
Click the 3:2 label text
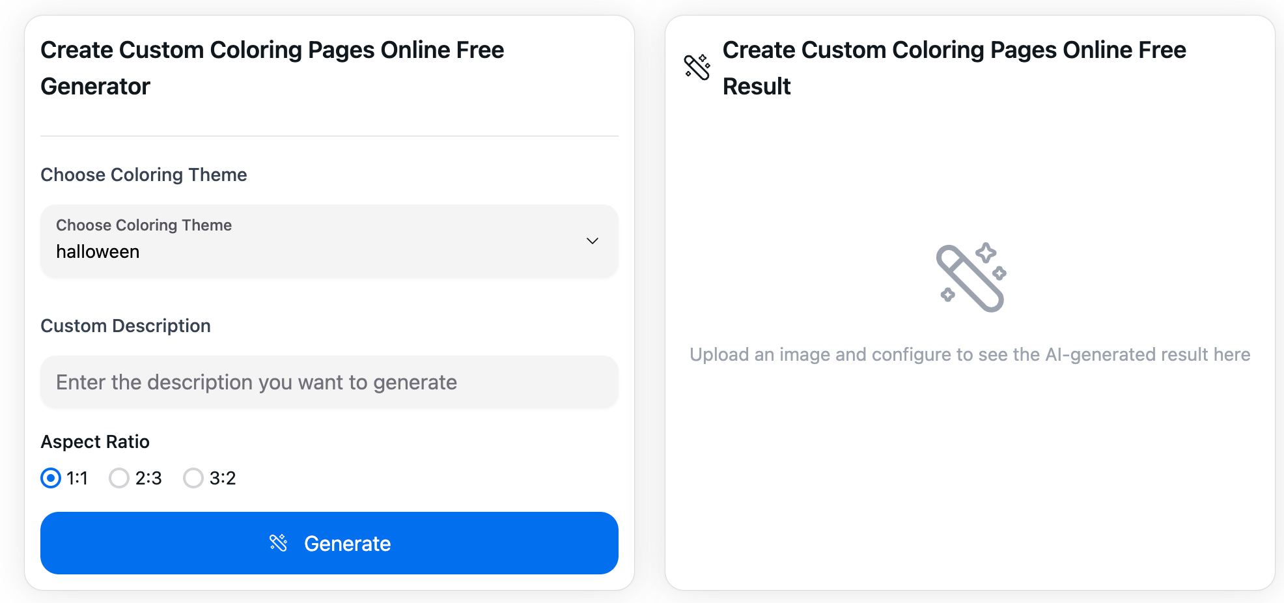[x=223, y=478]
